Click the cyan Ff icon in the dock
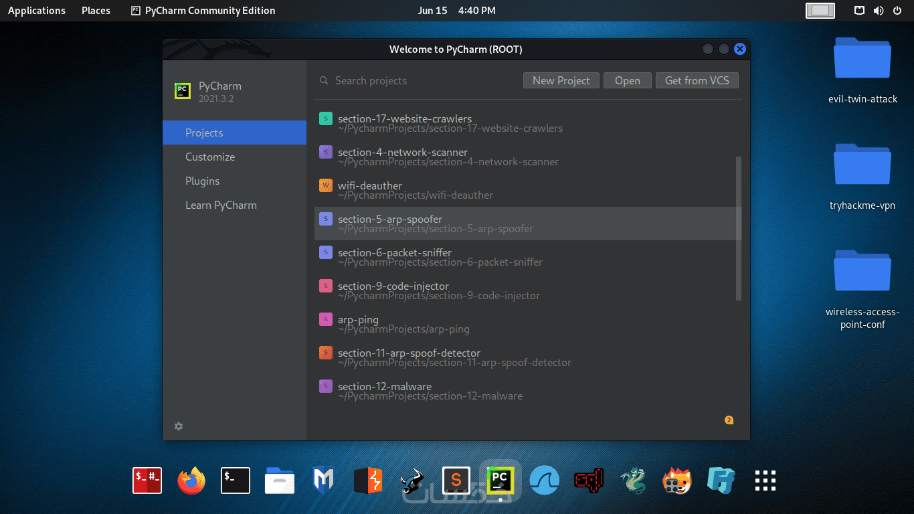 (721, 481)
